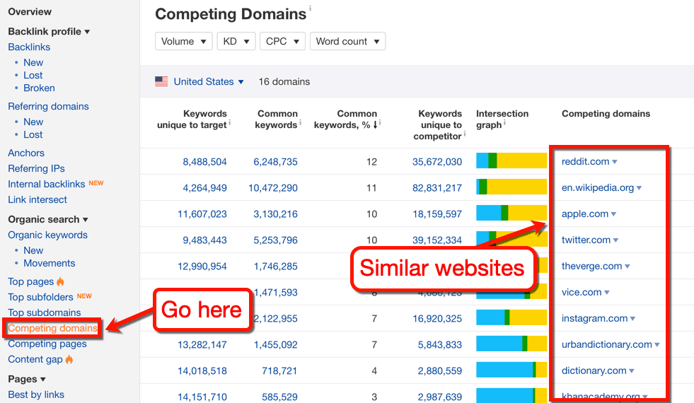
Task: Collapse the Backlink profile section
Action: pyautogui.click(x=49, y=31)
